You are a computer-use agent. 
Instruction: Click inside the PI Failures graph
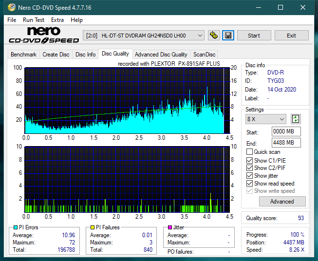coord(127,179)
